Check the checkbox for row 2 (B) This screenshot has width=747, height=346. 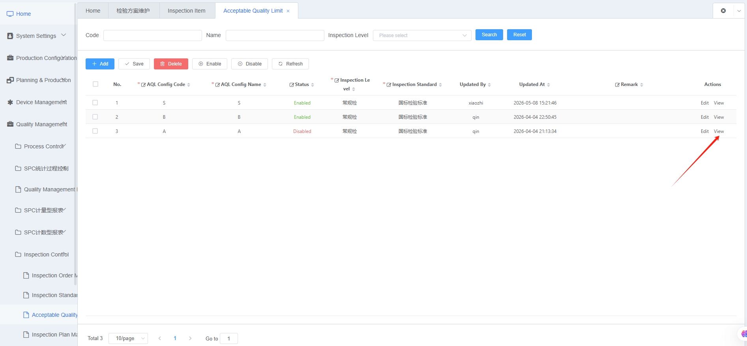[95, 117]
